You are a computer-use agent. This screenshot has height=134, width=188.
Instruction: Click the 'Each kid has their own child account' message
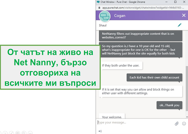click(x=154, y=78)
